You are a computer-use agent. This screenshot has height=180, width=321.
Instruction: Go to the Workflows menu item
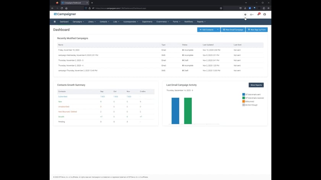pyautogui.click(x=188, y=22)
